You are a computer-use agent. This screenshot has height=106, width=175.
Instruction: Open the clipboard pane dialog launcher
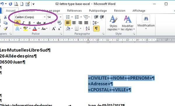10,34
